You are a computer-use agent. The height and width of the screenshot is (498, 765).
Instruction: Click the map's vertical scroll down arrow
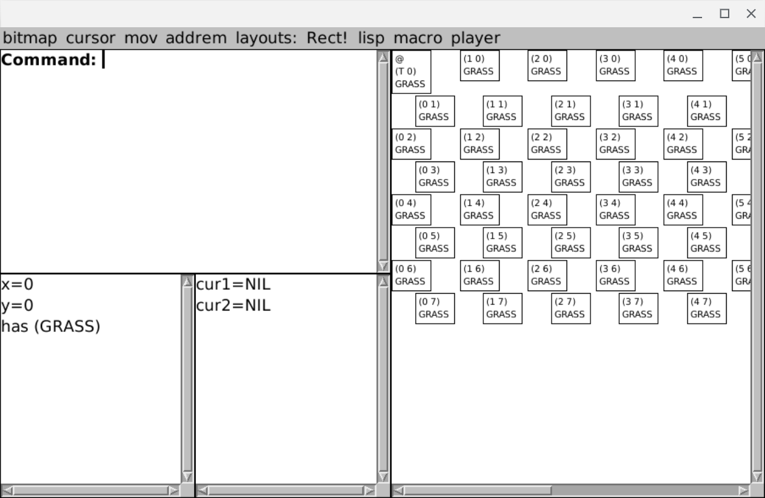(757, 477)
